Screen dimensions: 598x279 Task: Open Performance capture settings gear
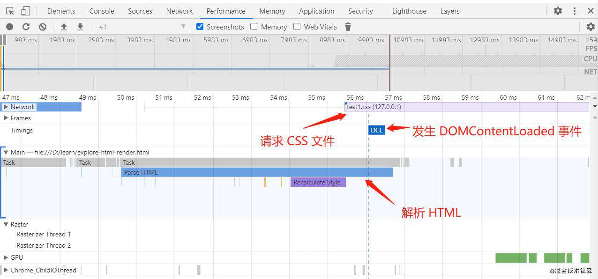pyautogui.click(x=591, y=27)
